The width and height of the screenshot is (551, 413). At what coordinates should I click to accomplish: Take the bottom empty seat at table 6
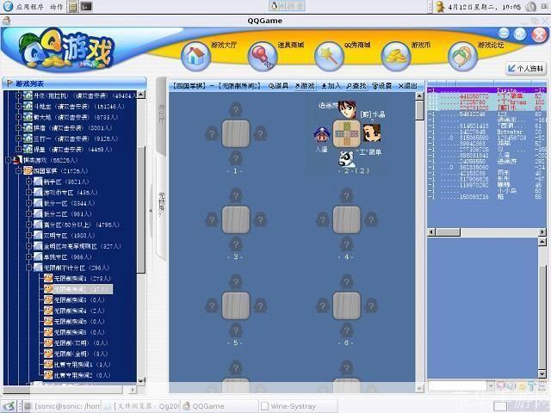(347, 331)
